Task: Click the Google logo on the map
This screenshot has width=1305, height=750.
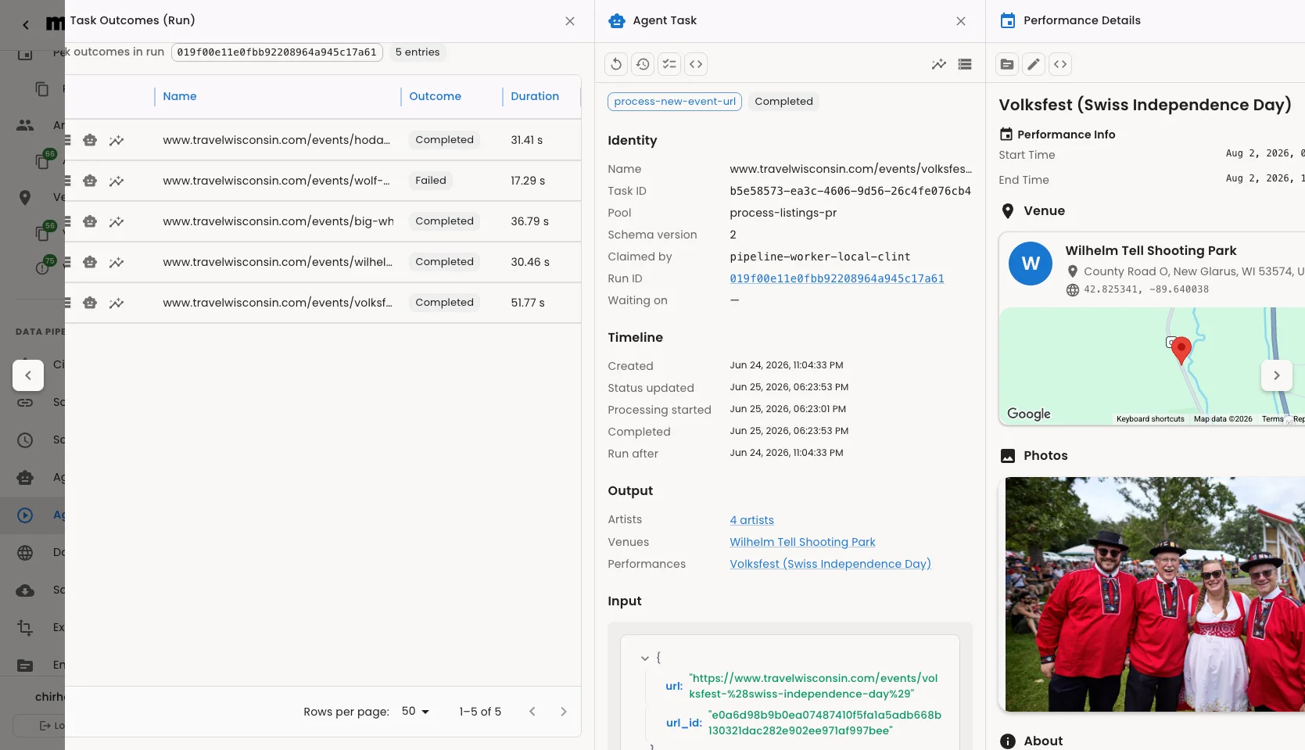Action: [1028, 414]
